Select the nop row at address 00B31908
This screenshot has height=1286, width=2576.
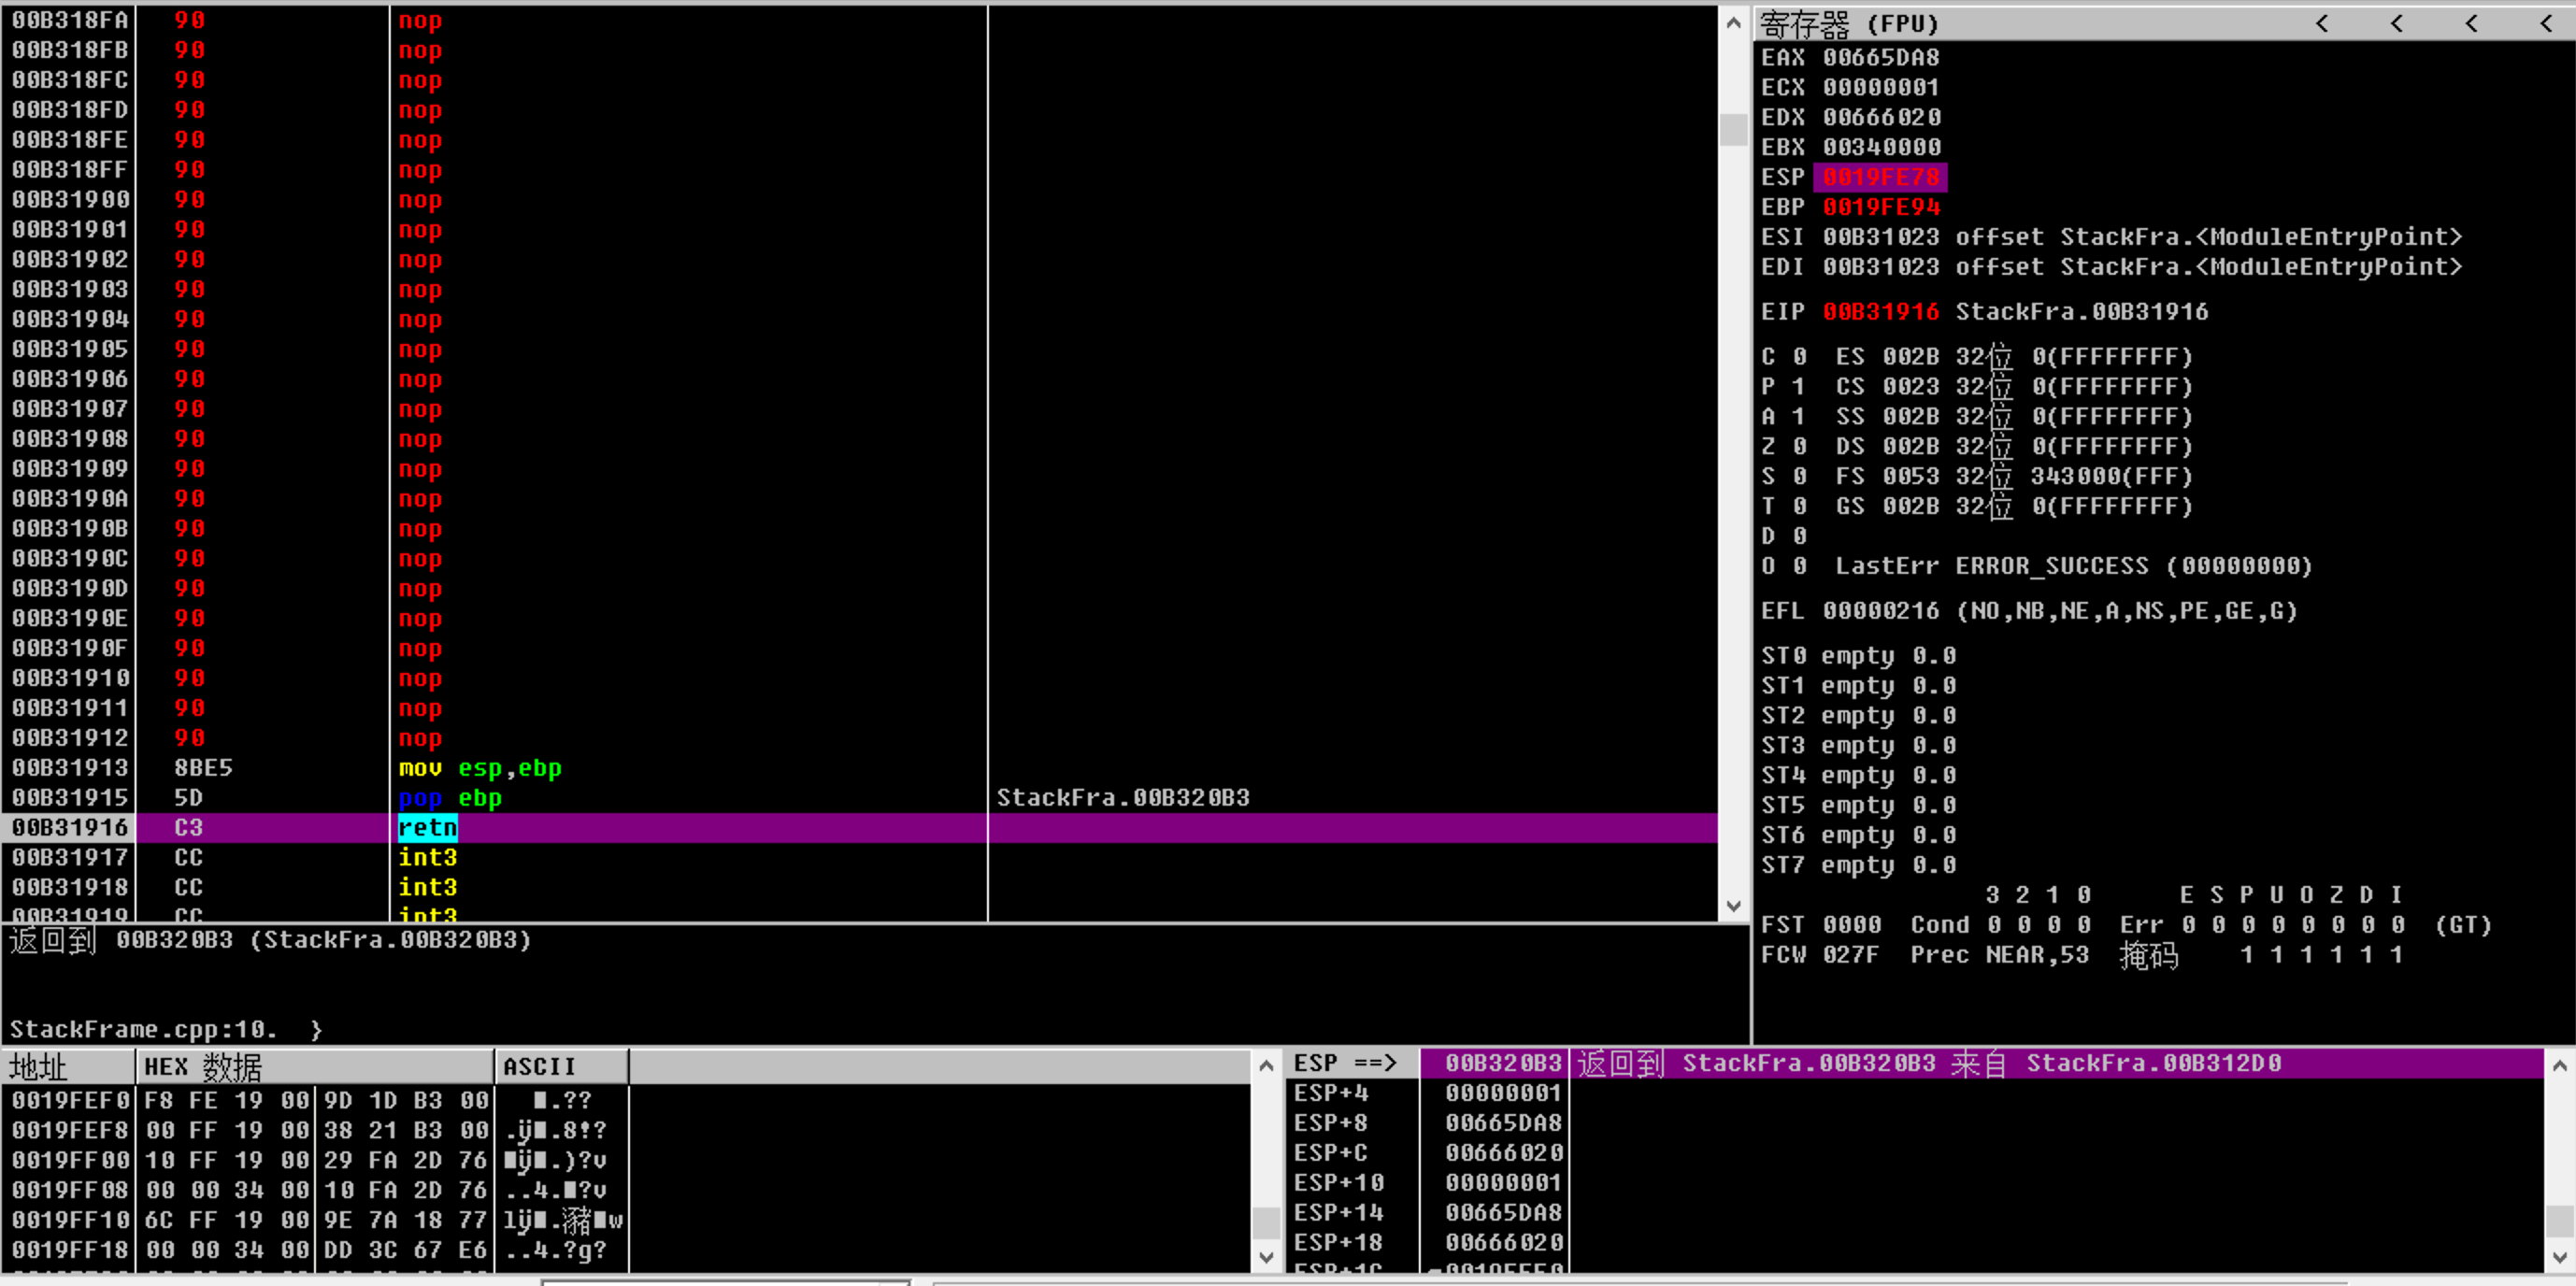pos(860,439)
